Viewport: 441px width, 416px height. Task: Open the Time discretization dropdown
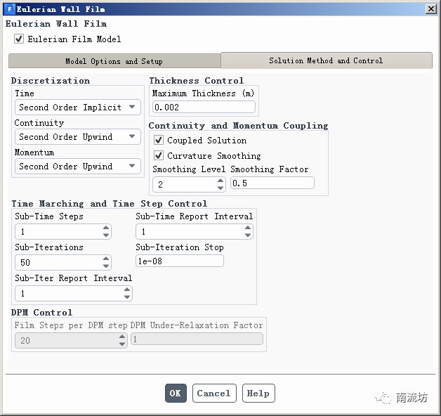click(x=78, y=107)
